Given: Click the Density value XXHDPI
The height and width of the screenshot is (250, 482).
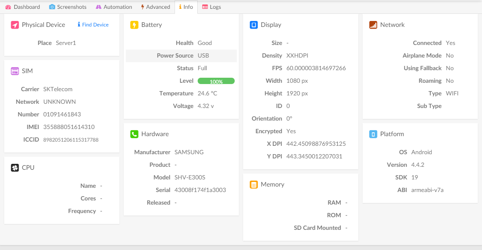Looking at the screenshot, I should pyautogui.click(x=297, y=55).
